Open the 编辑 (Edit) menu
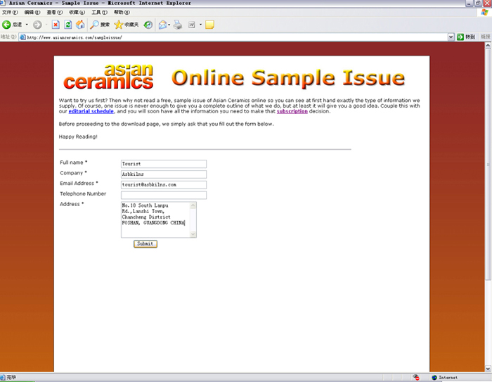Image resolution: width=492 pixels, height=382 pixels. (x=32, y=12)
